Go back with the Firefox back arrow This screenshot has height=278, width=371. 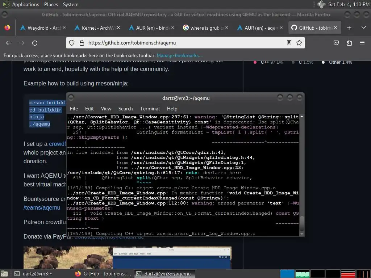click(9, 43)
